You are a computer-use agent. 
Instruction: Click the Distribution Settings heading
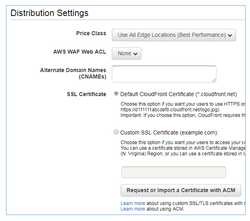click(x=50, y=13)
